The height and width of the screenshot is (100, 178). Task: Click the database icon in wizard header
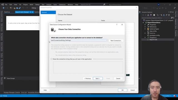pyautogui.click(x=53, y=30)
